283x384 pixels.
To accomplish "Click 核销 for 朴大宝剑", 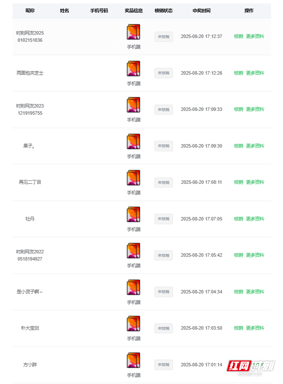I will (238, 328).
